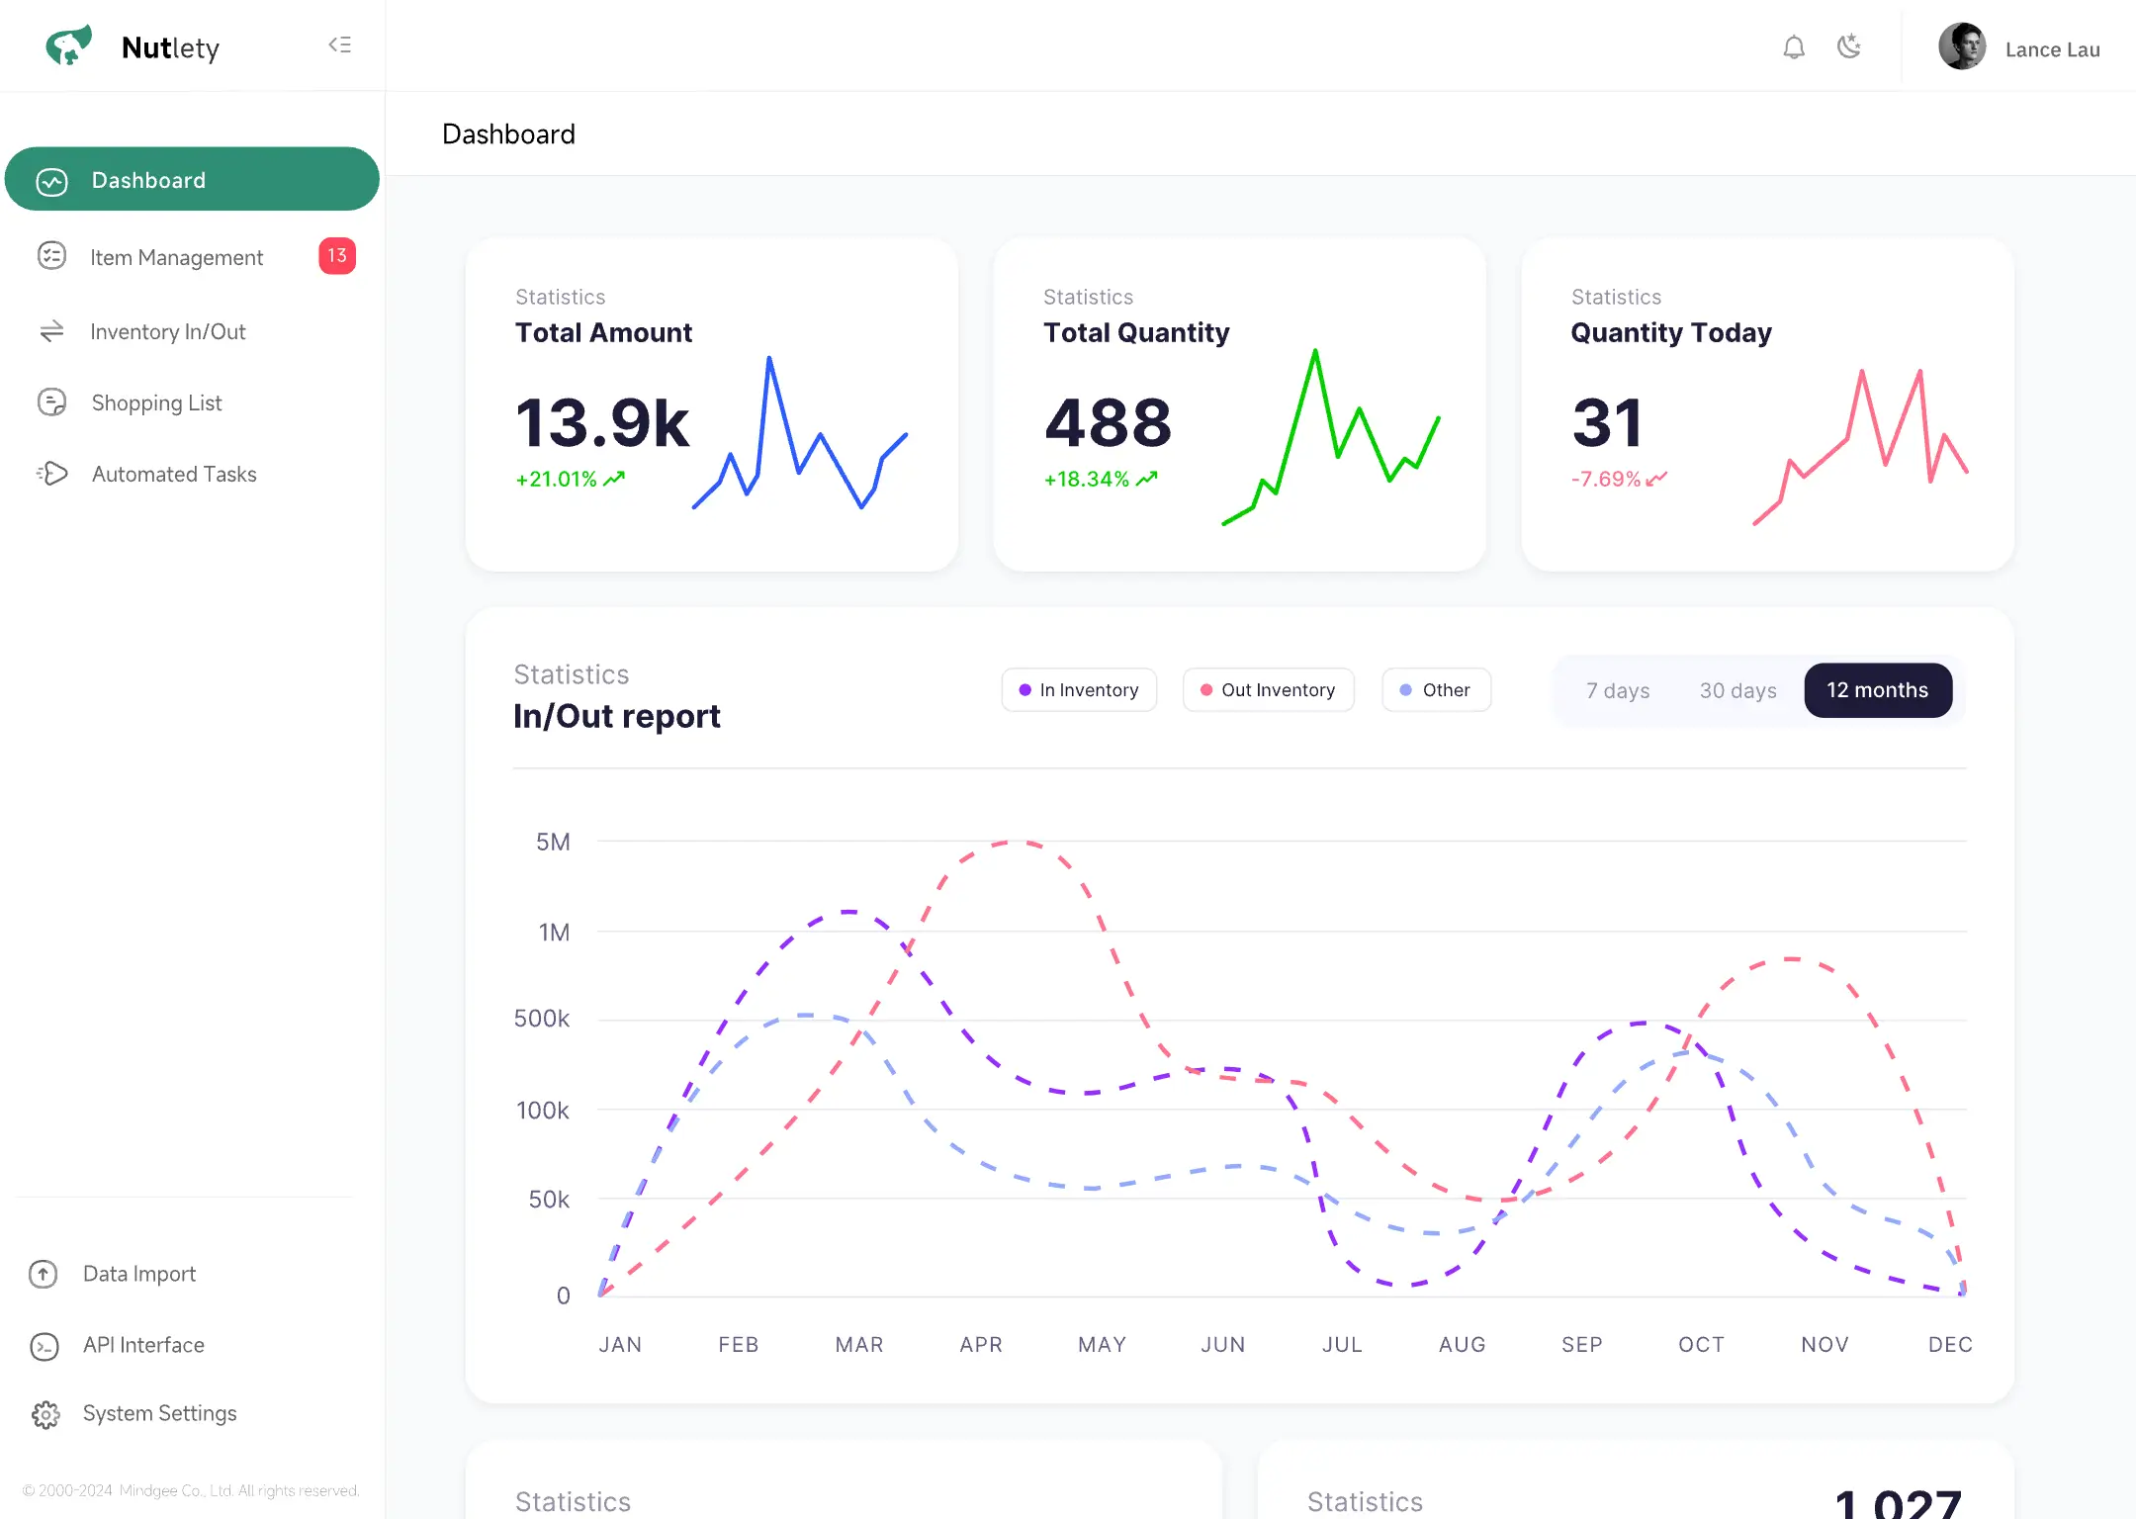This screenshot has height=1519, width=2136.
Task: Click the Total Quantity green sparkline chart
Action: click(1331, 436)
